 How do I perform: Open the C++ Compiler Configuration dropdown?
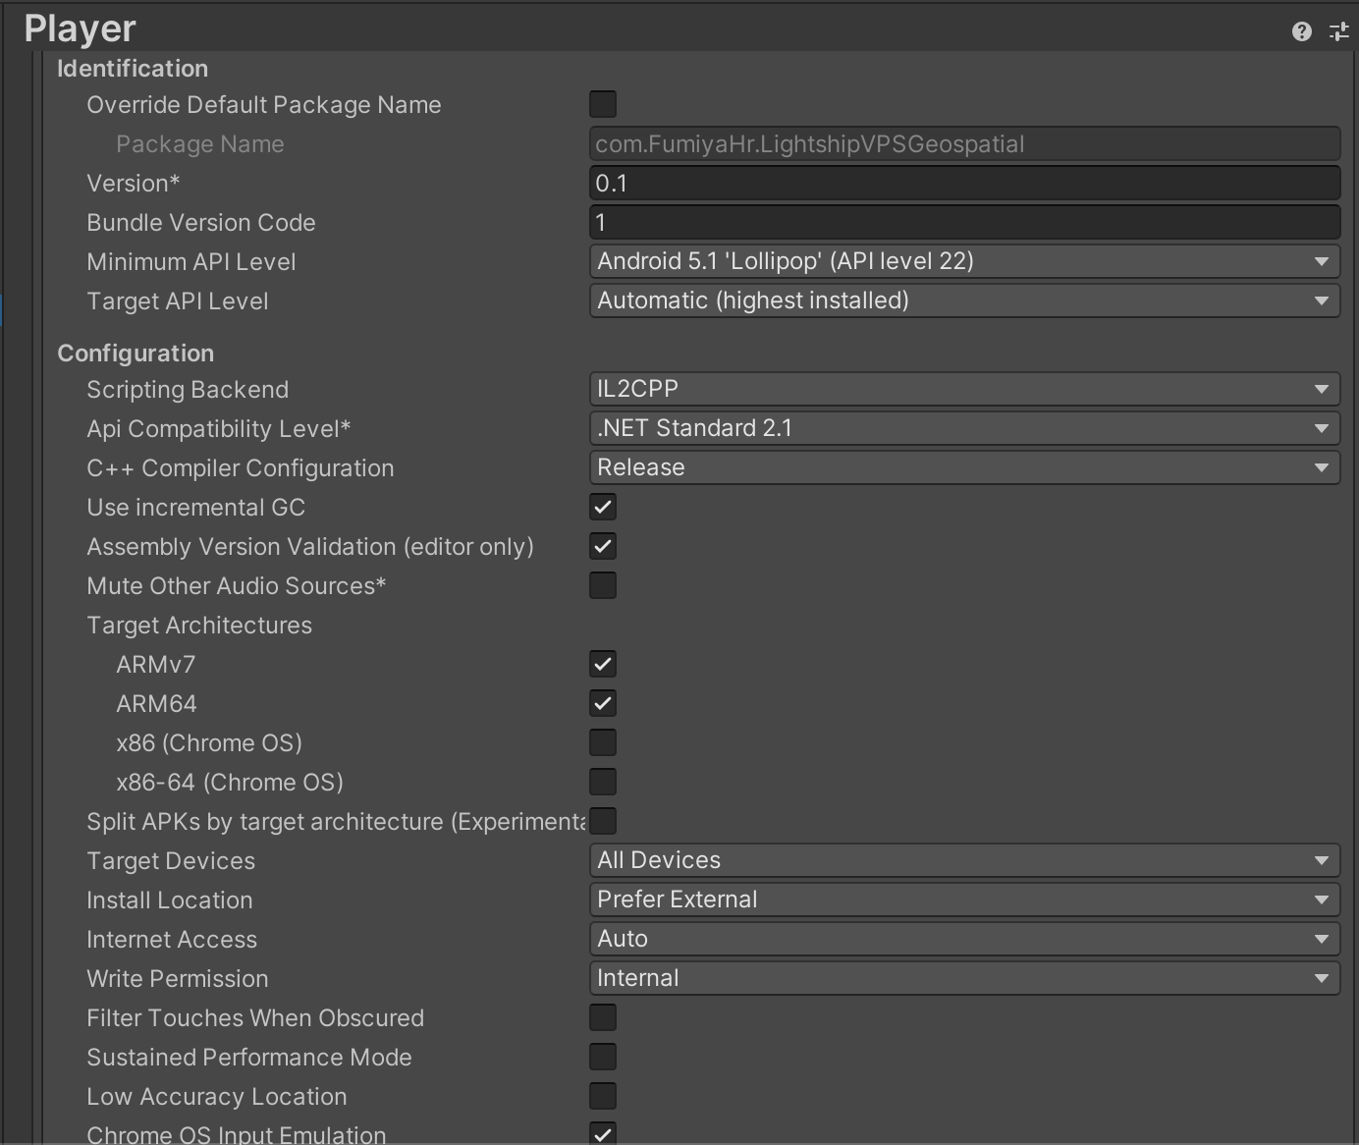point(964,467)
